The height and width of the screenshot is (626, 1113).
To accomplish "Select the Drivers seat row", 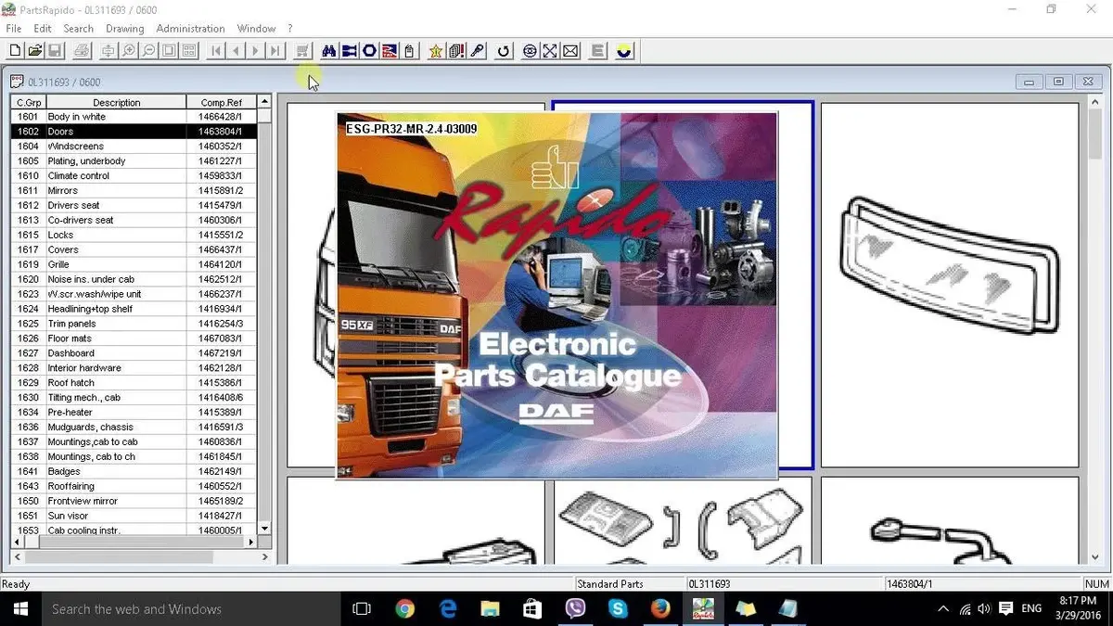I will (x=133, y=205).
